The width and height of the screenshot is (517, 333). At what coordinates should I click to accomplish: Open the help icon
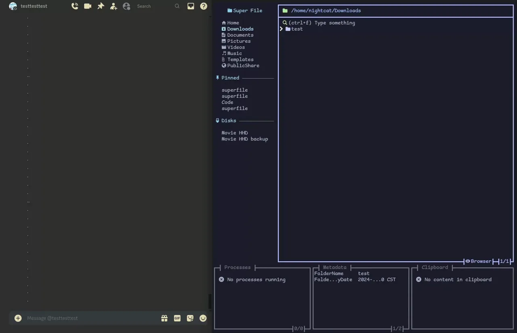[x=204, y=6]
